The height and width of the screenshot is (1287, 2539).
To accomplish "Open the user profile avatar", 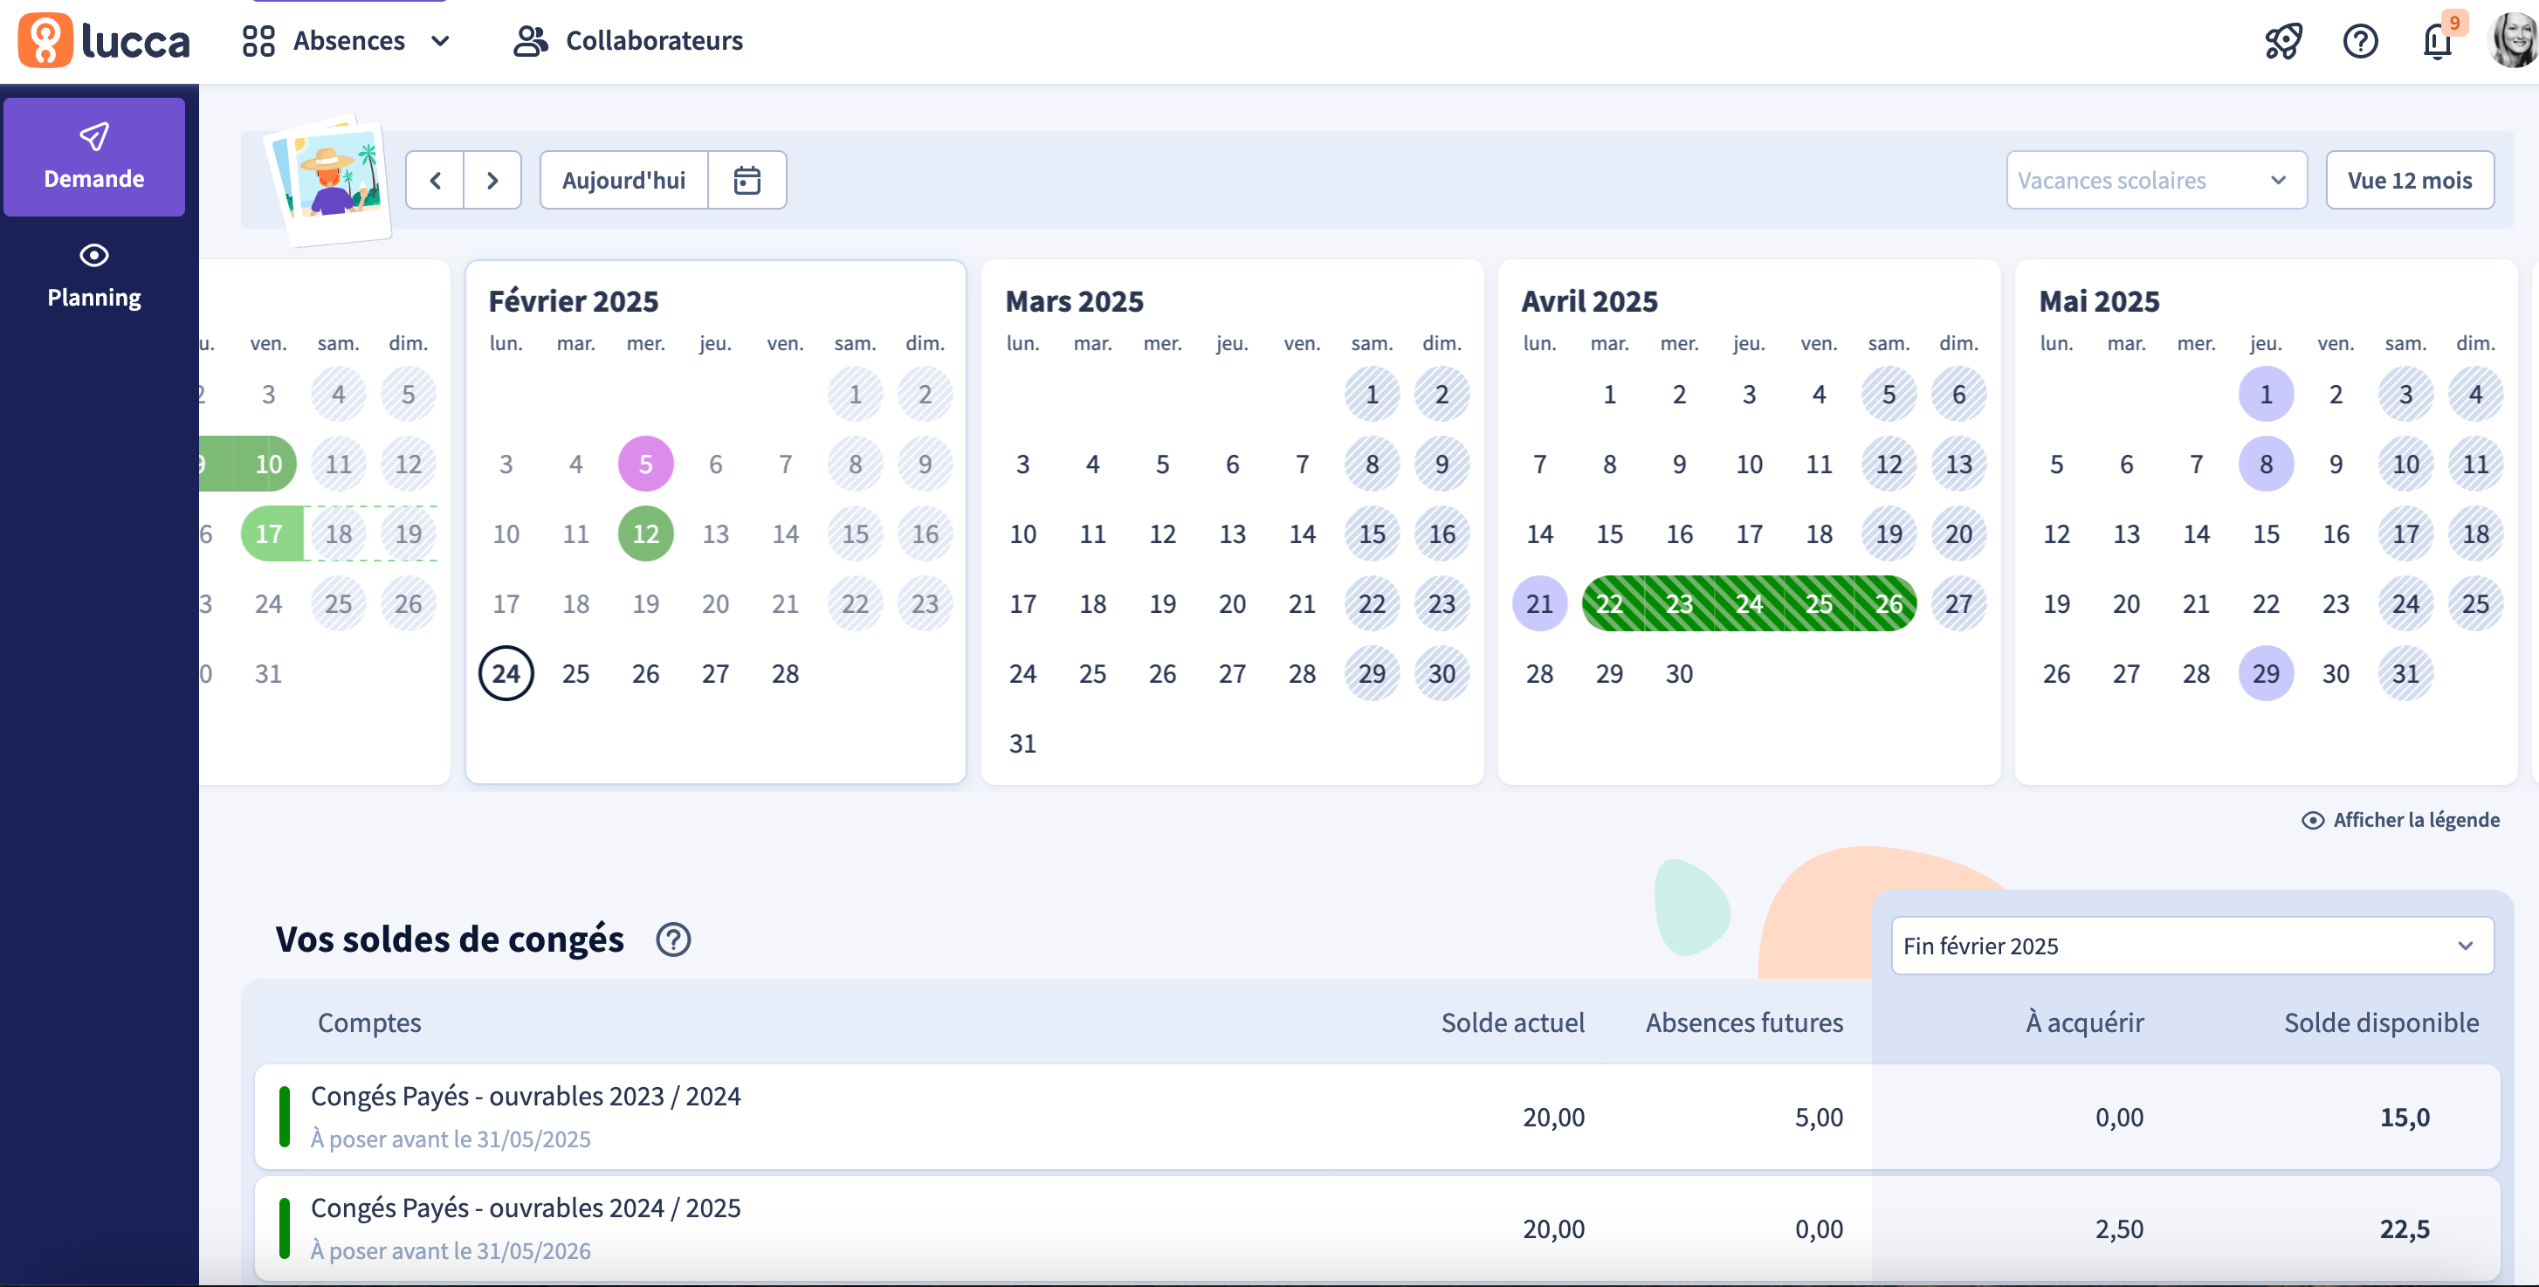I will 2514,41.
